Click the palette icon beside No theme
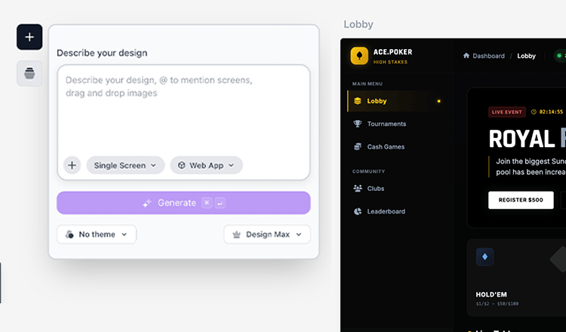The width and height of the screenshot is (566, 332). coord(69,235)
